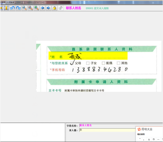The width and height of the screenshot is (163, 142).
Task: Click the 其他 checkbox in the scanned form
Action: point(119,63)
